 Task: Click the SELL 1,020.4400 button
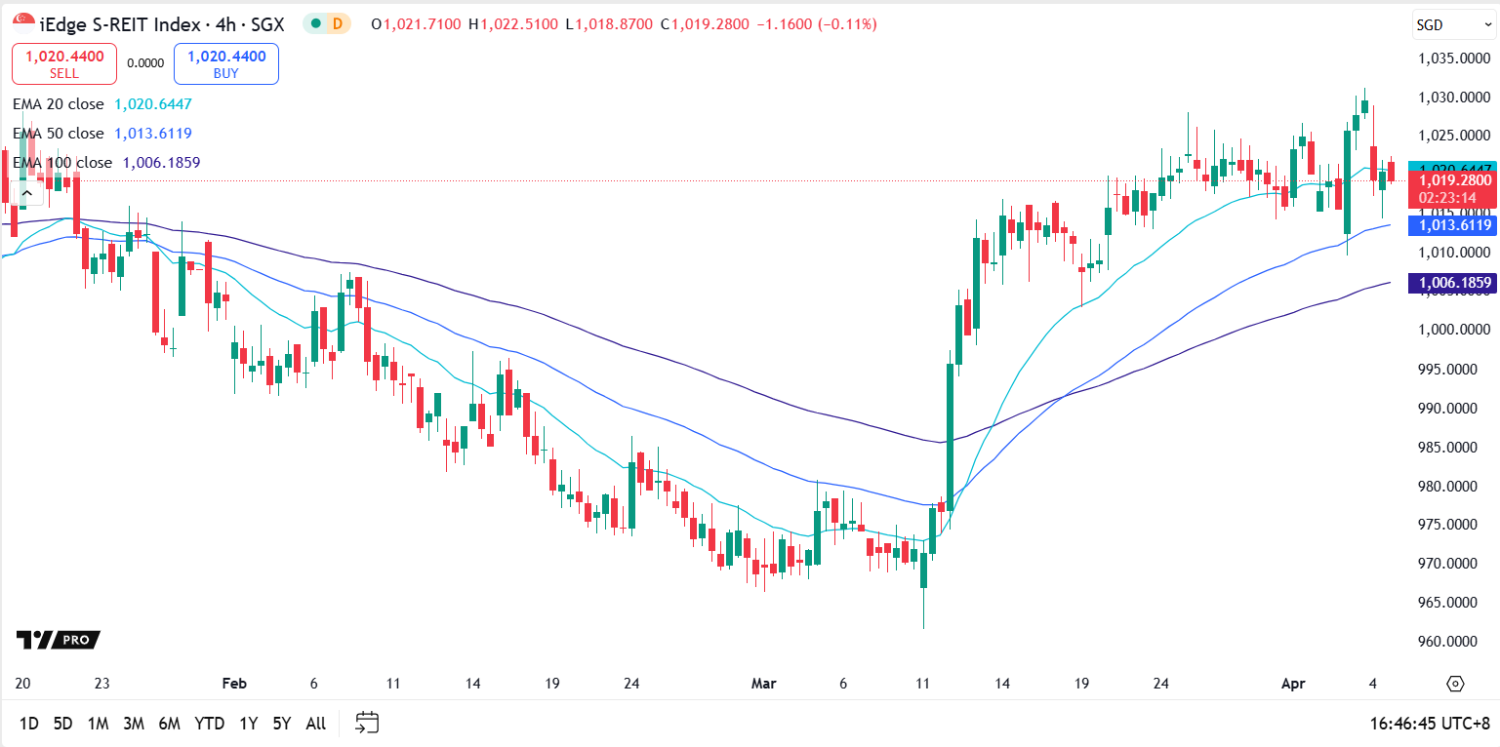click(x=64, y=63)
